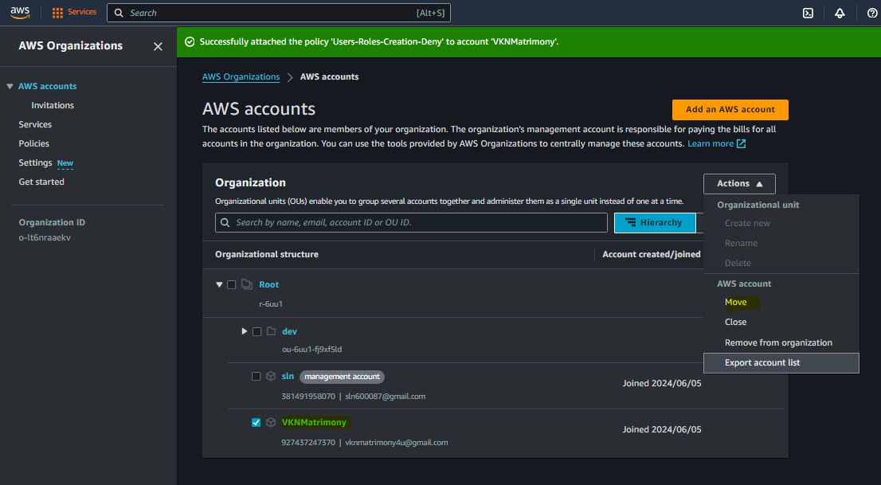Image resolution: width=881 pixels, height=485 pixels.
Task: Launch the CloudShell terminal icon
Action: coord(808,13)
